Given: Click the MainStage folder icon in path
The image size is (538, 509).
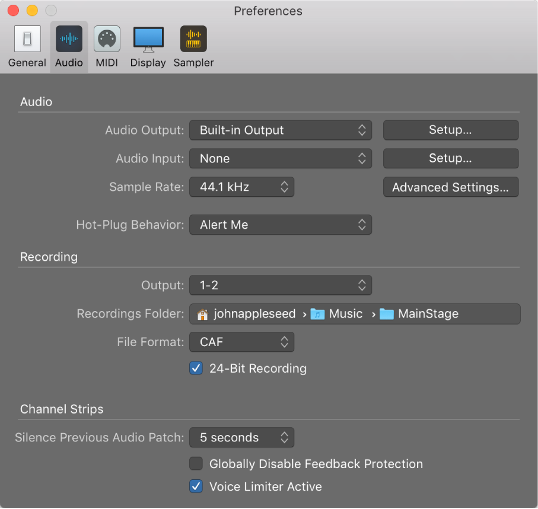Looking at the screenshot, I should [x=387, y=314].
